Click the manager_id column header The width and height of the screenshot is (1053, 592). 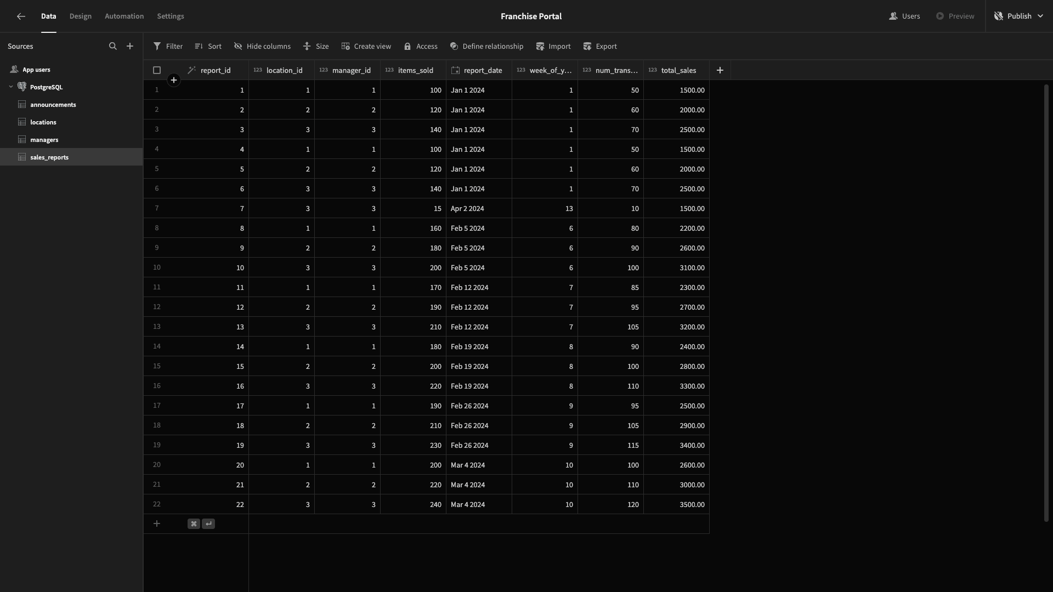click(348, 70)
